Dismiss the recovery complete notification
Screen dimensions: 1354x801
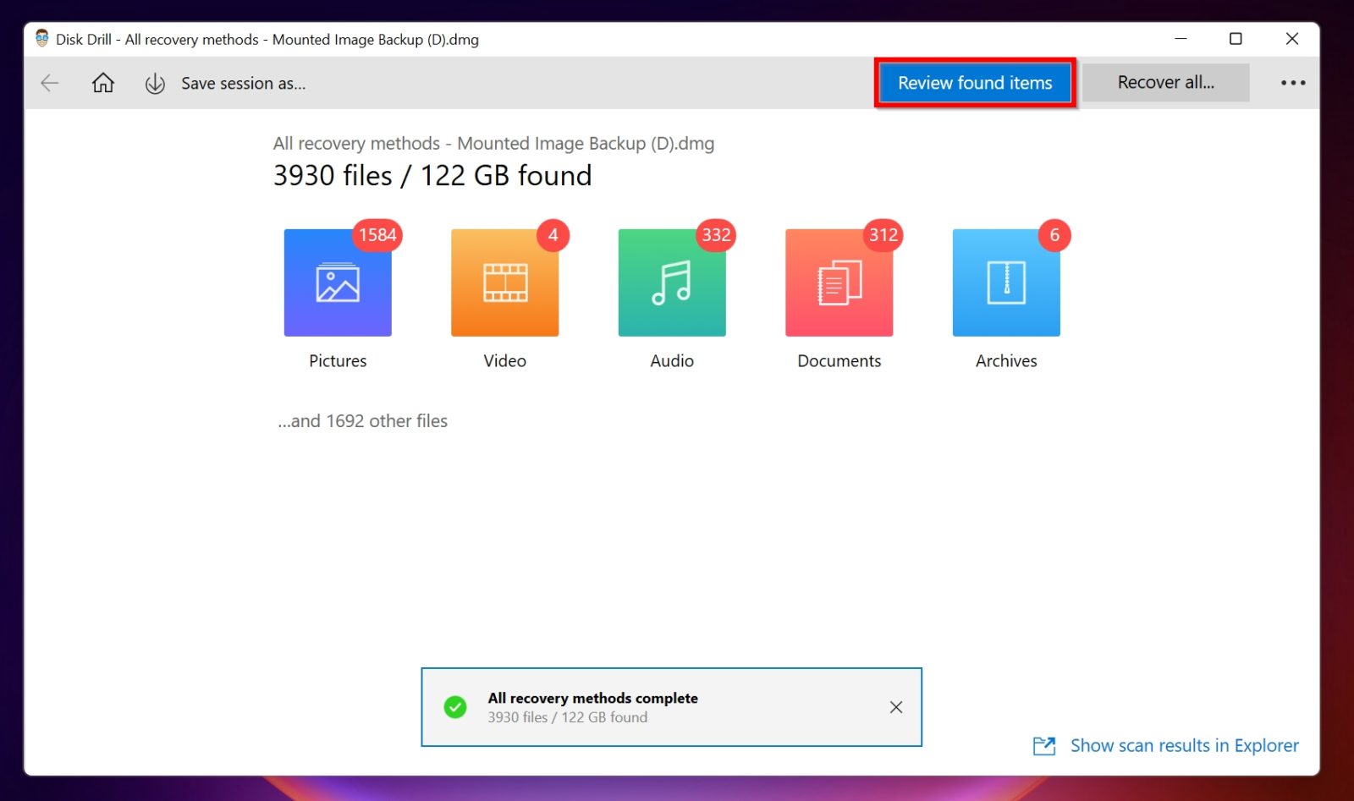[895, 706]
